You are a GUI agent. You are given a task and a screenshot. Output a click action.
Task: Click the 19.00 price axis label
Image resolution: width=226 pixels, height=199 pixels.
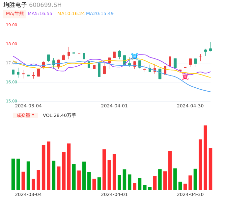12,25
